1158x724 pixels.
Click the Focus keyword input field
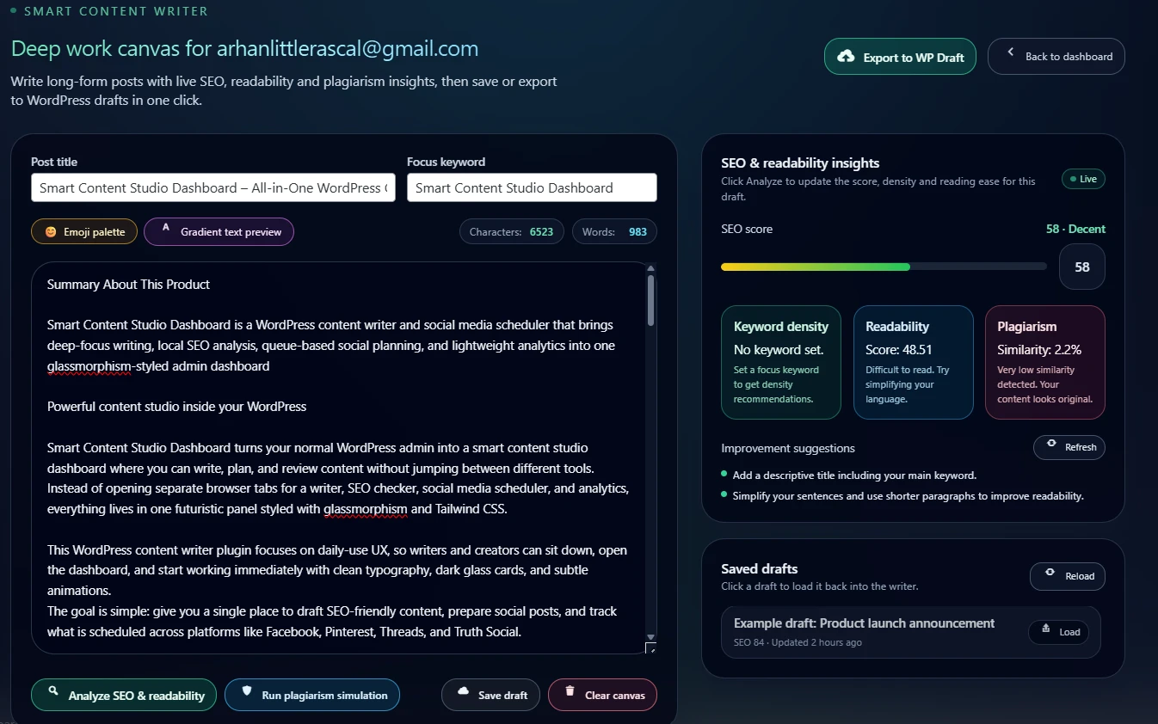point(532,187)
